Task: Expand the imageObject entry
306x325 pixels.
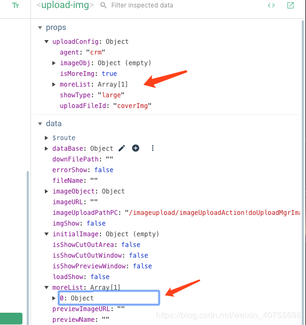Action: [x=46, y=191]
